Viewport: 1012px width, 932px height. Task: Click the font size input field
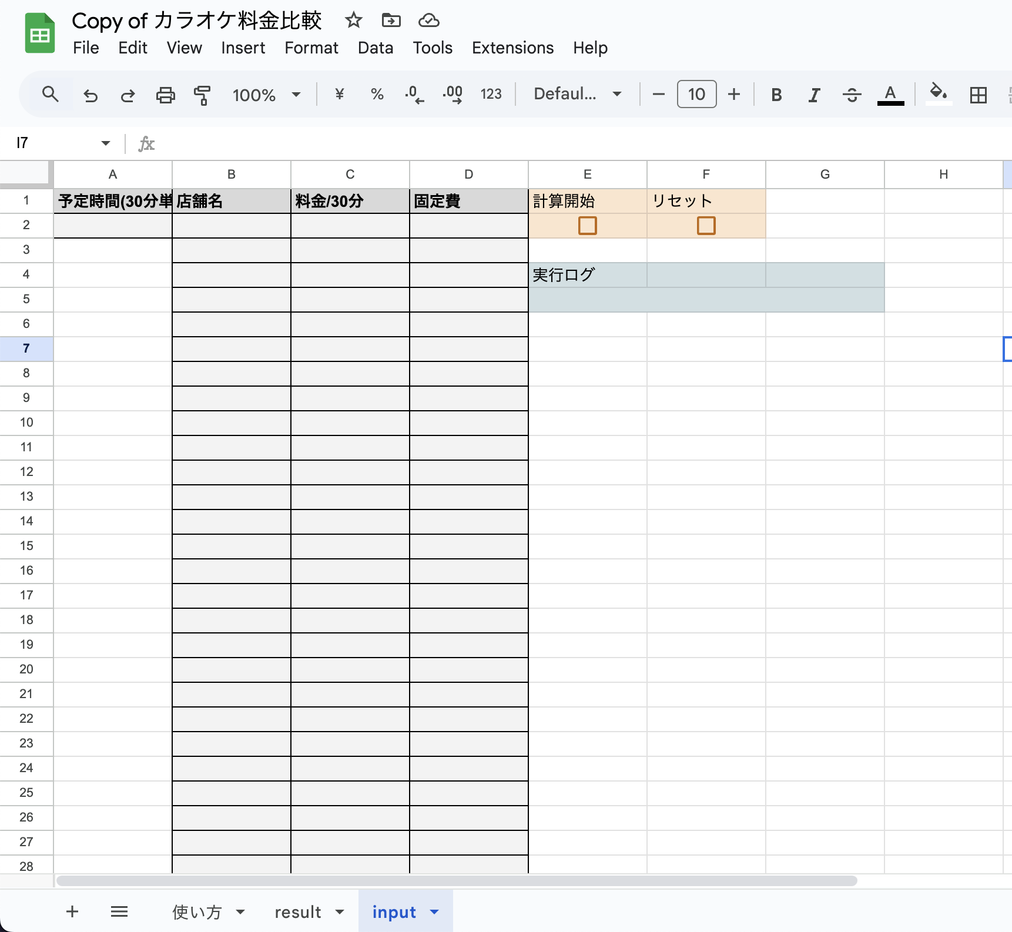[x=696, y=94]
